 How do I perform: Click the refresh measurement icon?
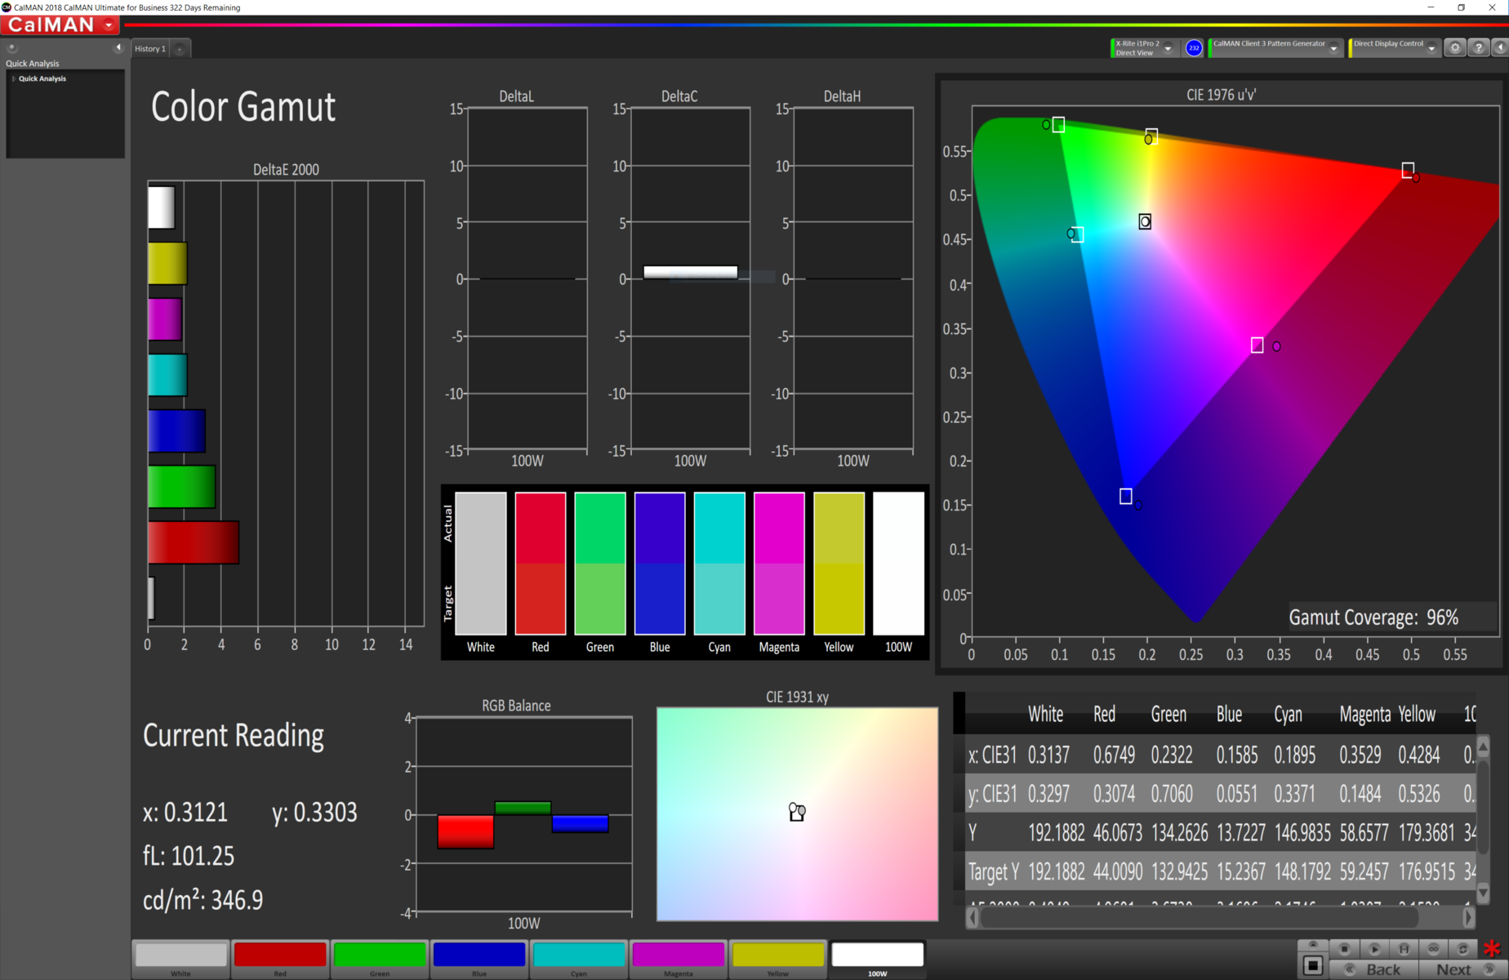(x=1462, y=950)
